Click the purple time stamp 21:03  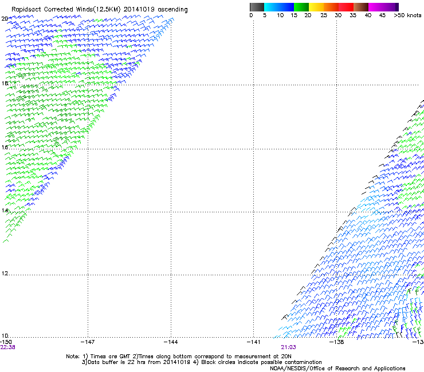point(288,347)
